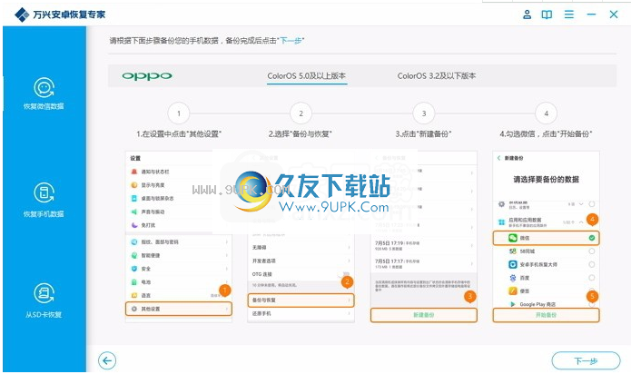The image size is (631, 384).
Task: Click 开始备份 button in fourth screenshot
Action: [x=546, y=315]
